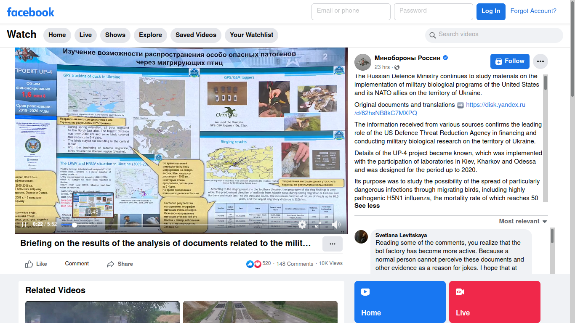The width and height of the screenshot is (575, 323).
Task: Click the video progress scrubber handle
Action: pos(75,225)
